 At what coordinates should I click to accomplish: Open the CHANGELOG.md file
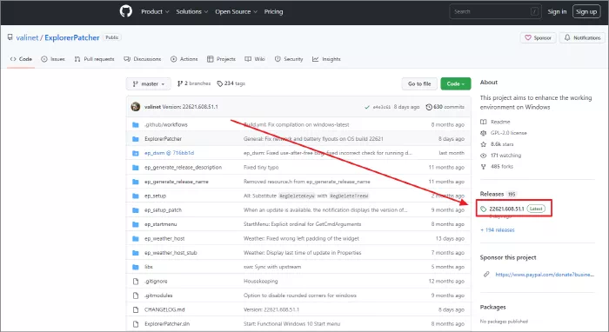pyautogui.click(x=164, y=309)
